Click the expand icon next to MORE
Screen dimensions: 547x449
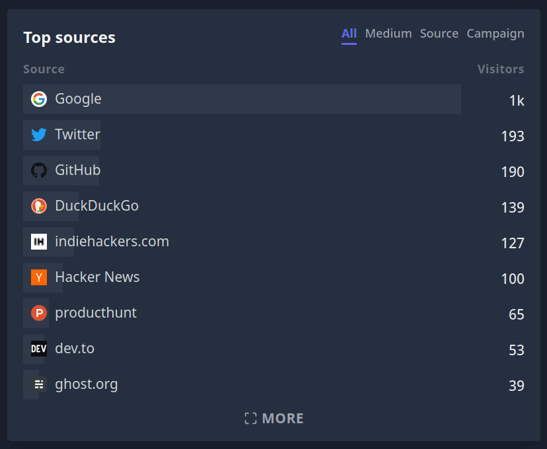pos(250,417)
